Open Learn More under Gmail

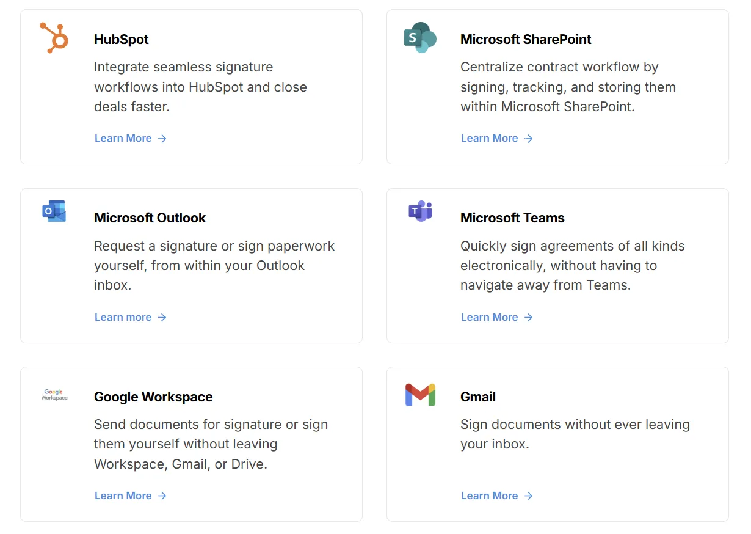coord(490,496)
